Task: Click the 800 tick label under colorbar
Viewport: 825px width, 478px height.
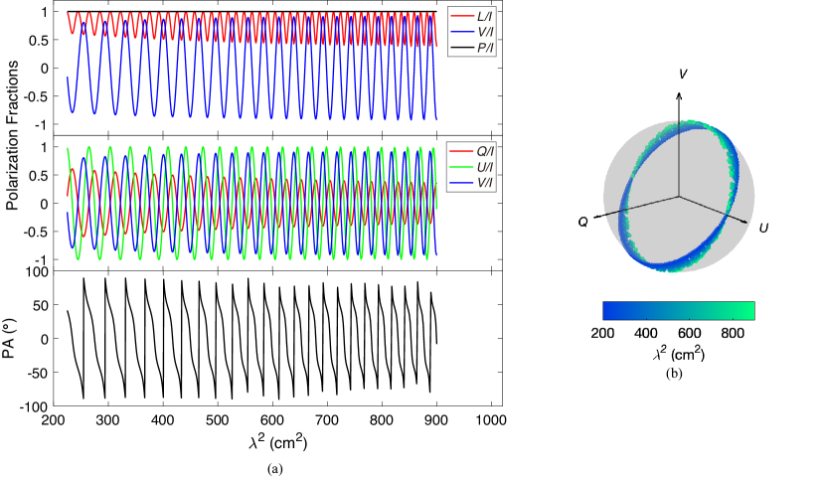Action: [x=733, y=333]
